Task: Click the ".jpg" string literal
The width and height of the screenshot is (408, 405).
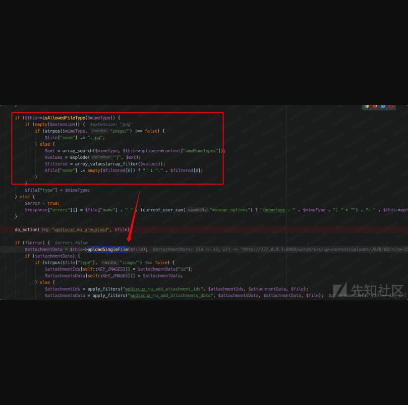Action: click(x=95, y=137)
